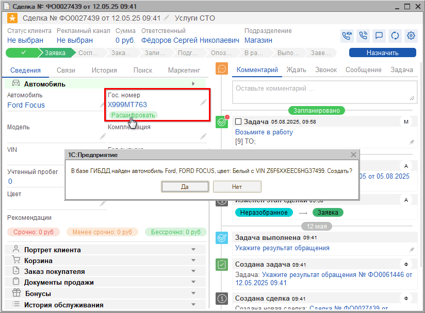425x313 pixels.
Task: Click the Расшифровать button under Гос. номер
Action: pyautogui.click(x=133, y=115)
